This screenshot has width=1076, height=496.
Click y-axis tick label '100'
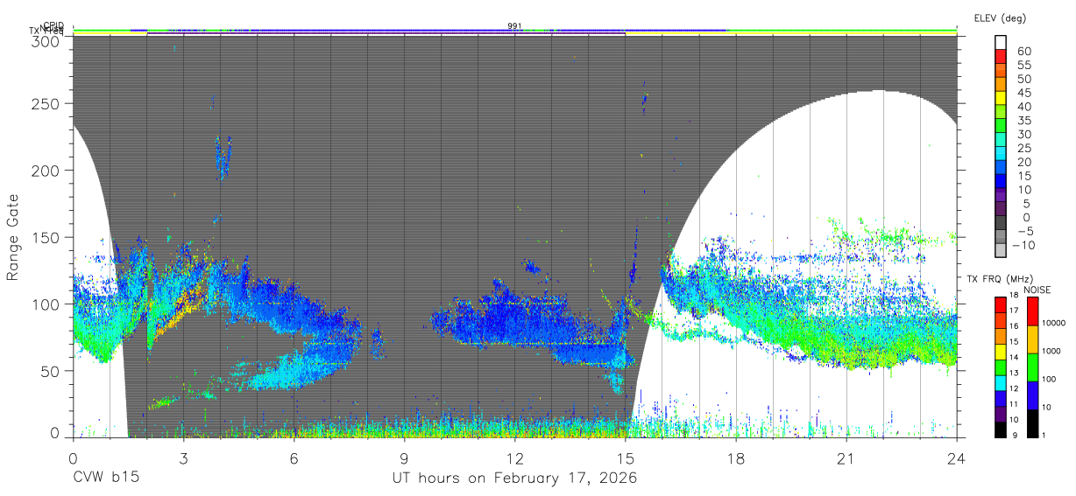(x=46, y=304)
